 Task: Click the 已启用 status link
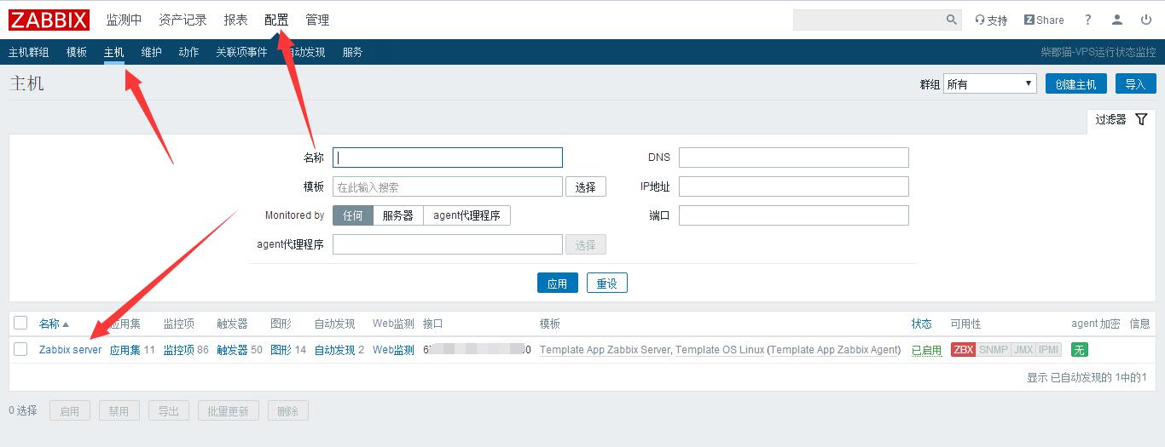click(x=926, y=350)
